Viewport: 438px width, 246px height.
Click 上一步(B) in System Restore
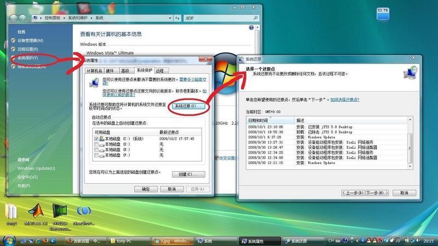(353, 193)
